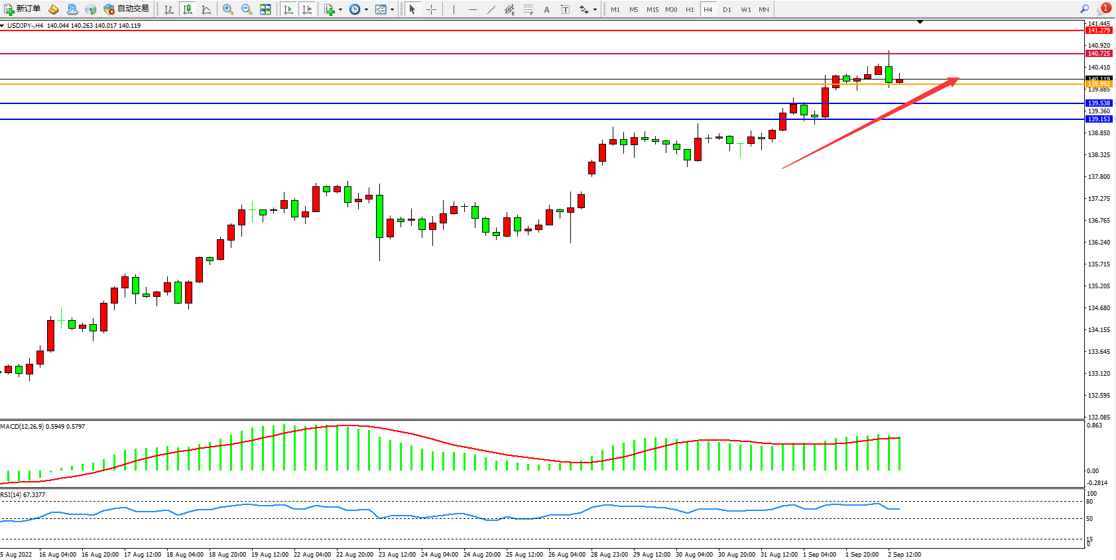Click the red 141.279 horizontal line price label

pyautogui.click(x=1099, y=30)
